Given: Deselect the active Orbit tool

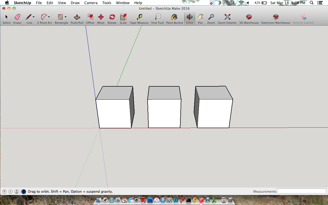Looking at the screenshot, I should (190, 19).
